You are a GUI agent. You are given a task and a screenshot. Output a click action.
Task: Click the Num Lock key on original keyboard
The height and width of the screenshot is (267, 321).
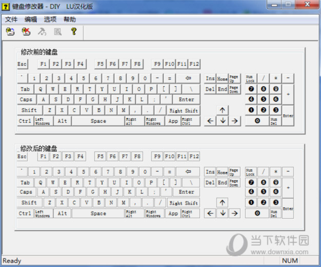pos(251,79)
